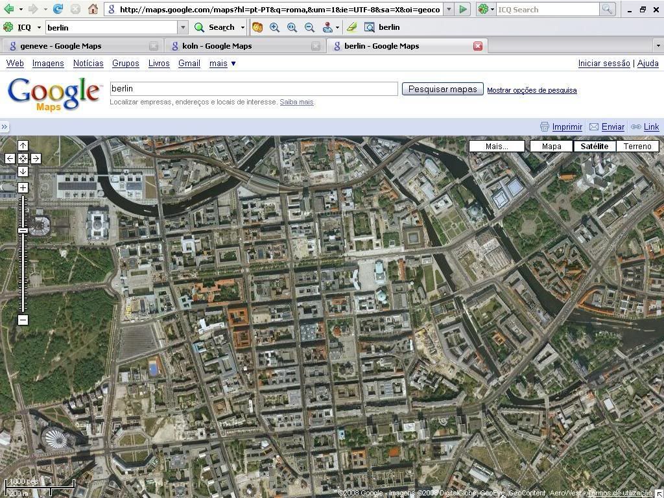The height and width of the screenshot is (498, 664).
Task: Expand the 'mais' Google services menu
Action: 222,63
